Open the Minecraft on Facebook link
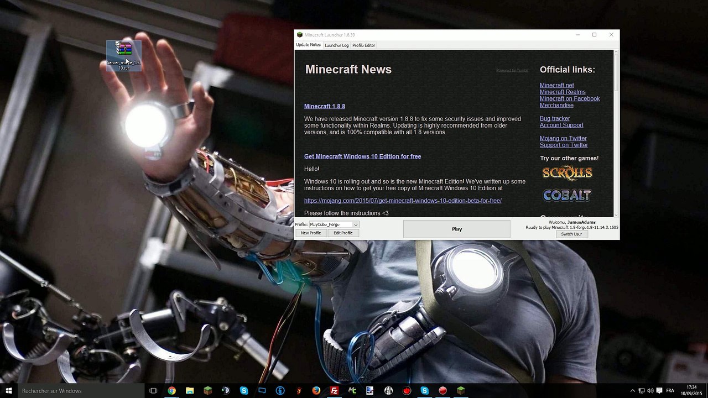 click(x=570, y=98)
